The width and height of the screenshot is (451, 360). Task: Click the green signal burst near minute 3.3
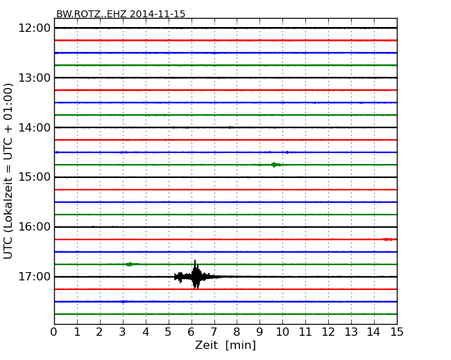(131, 264)
